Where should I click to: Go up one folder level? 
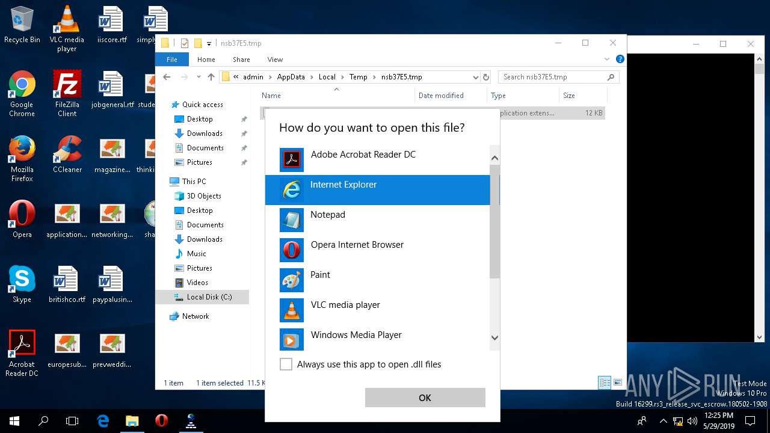point(211,77)
